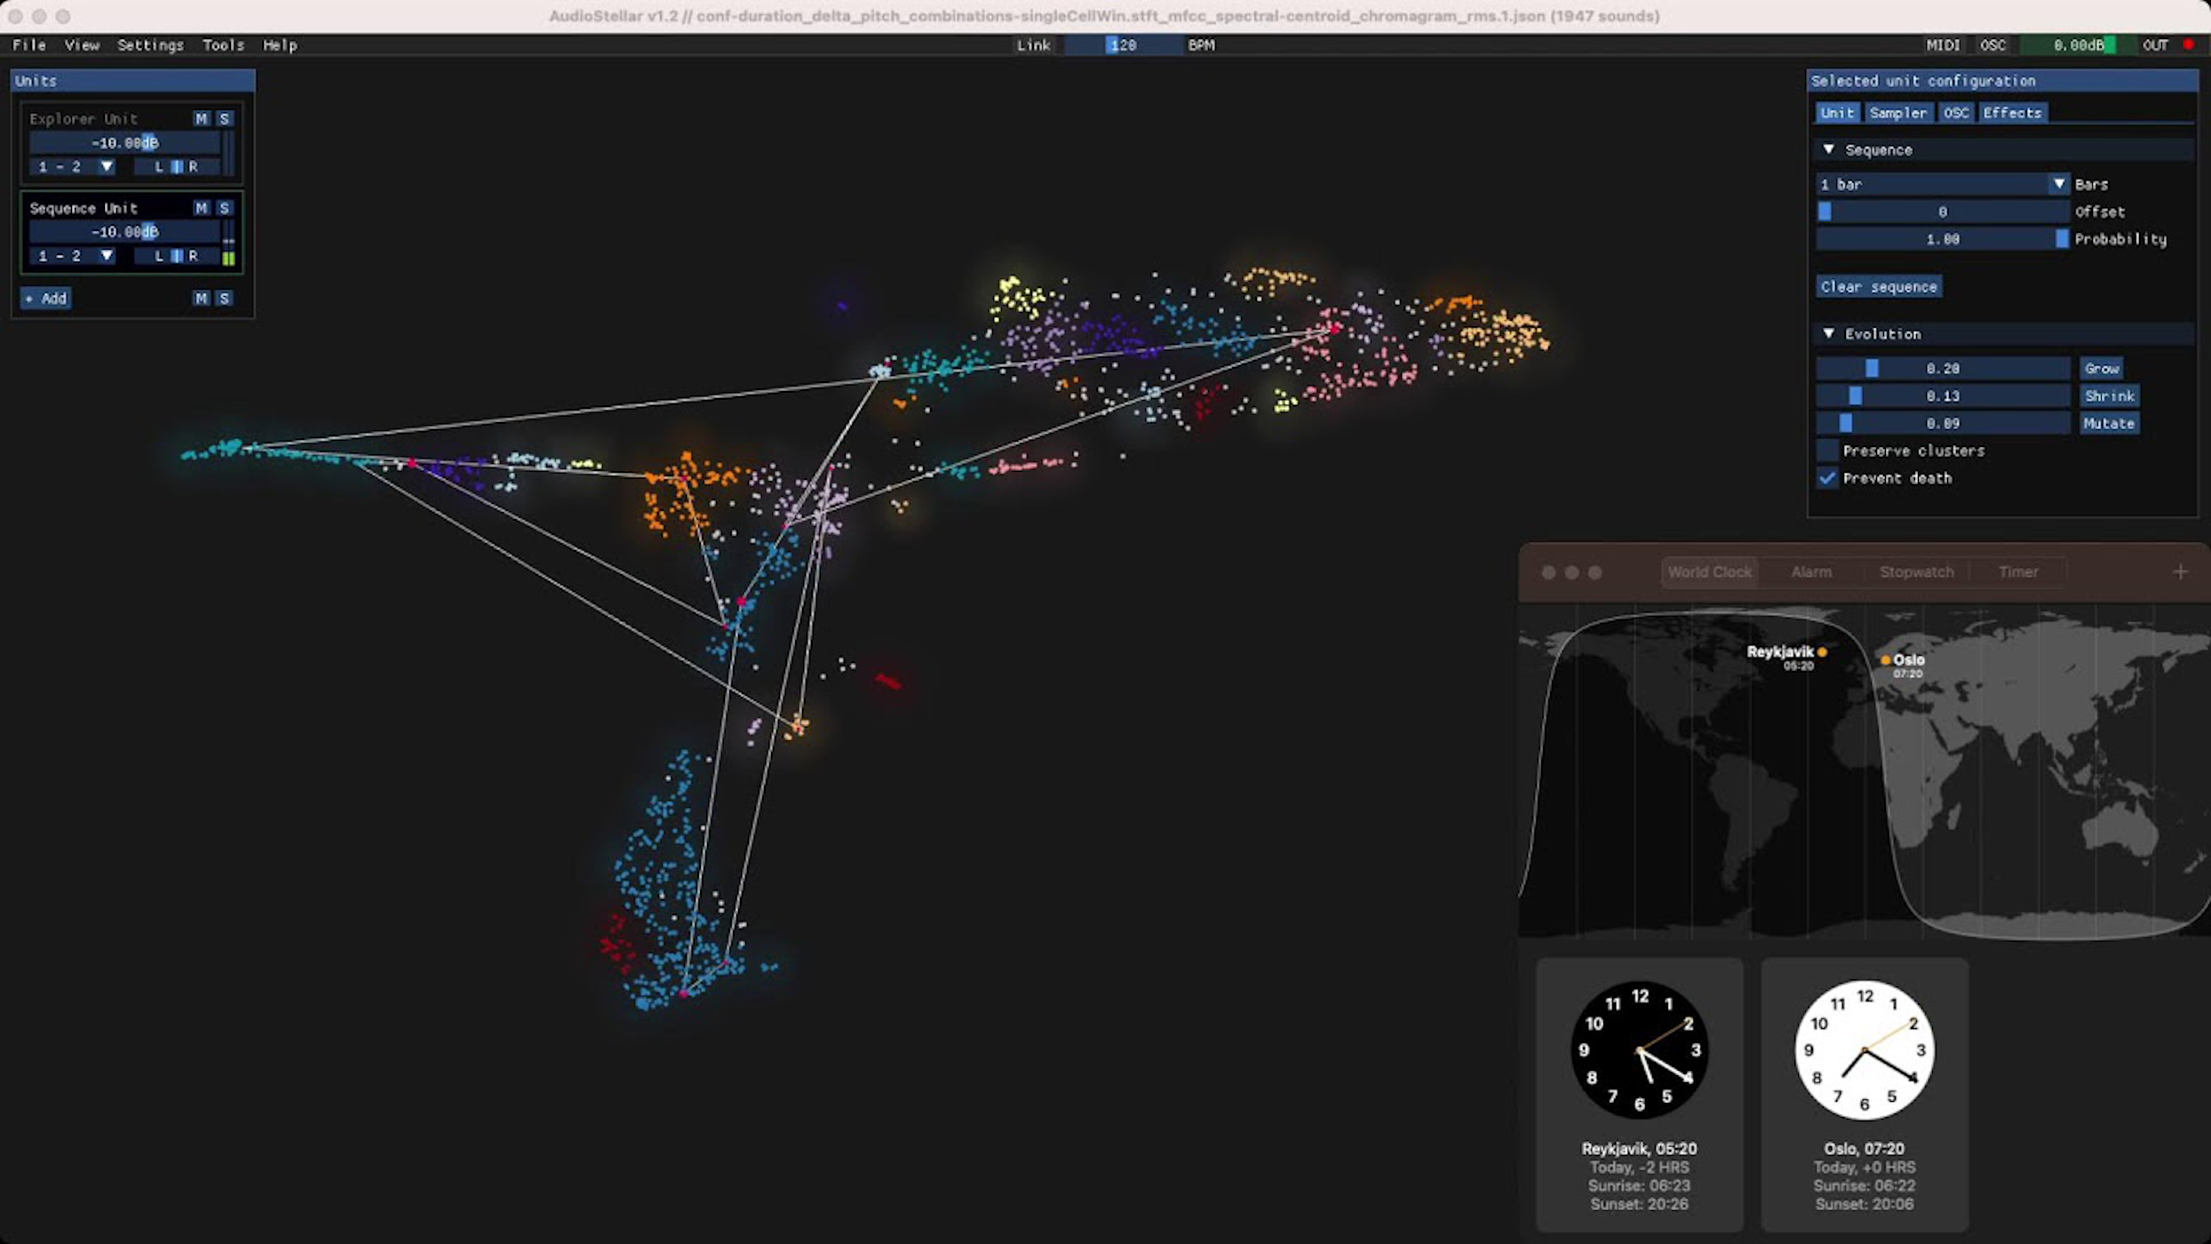
Task: Click the Clear sequence button
Action: [x=1878, y=287]
